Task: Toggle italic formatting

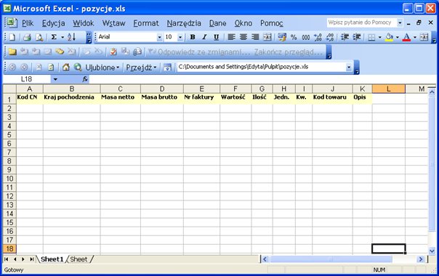Action: [x=204, y=37]
